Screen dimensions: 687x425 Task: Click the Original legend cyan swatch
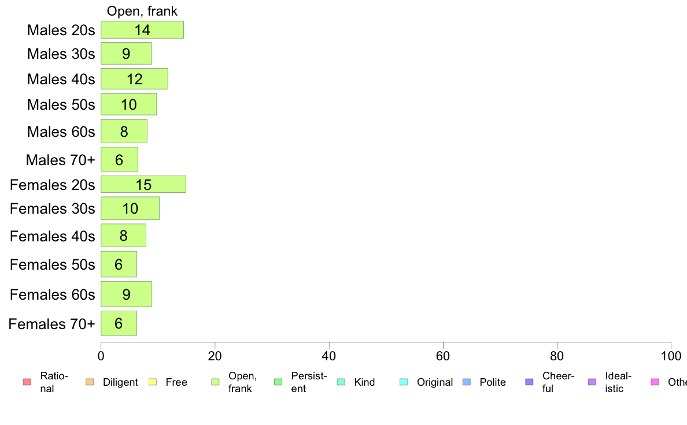pos(404,382)
